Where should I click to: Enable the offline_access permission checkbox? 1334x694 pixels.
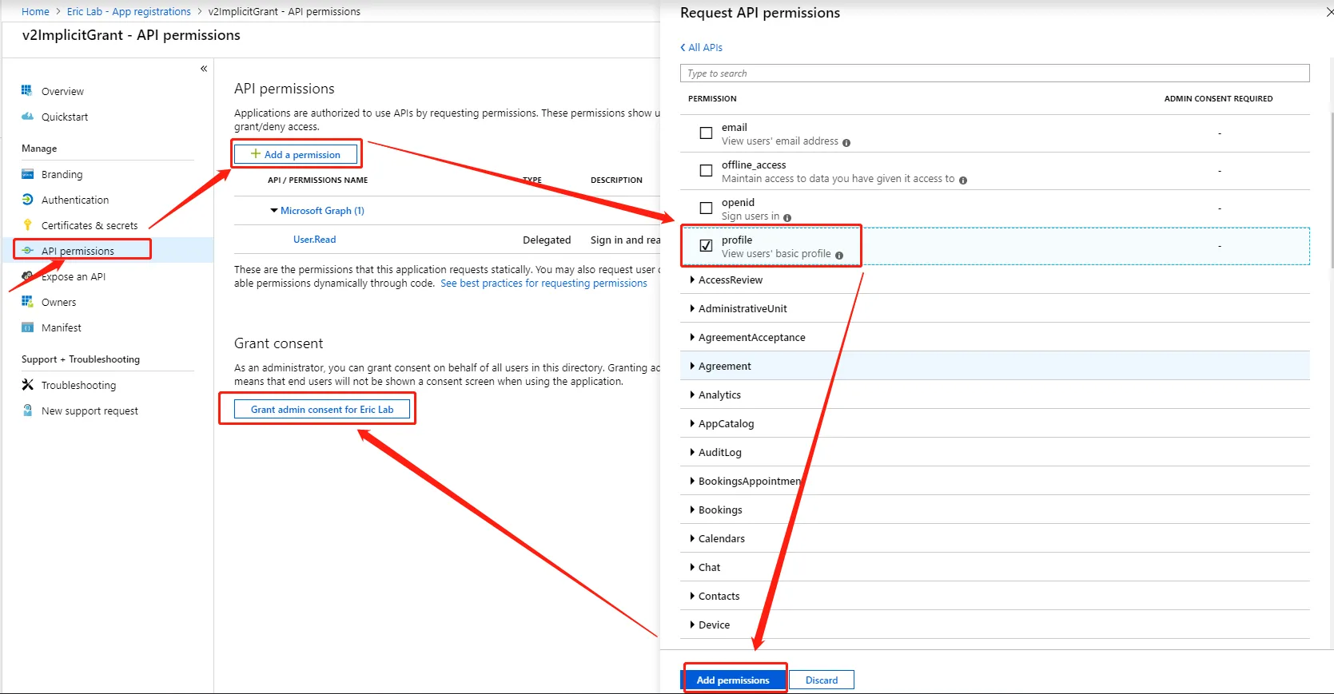click(x=706, y=171)
